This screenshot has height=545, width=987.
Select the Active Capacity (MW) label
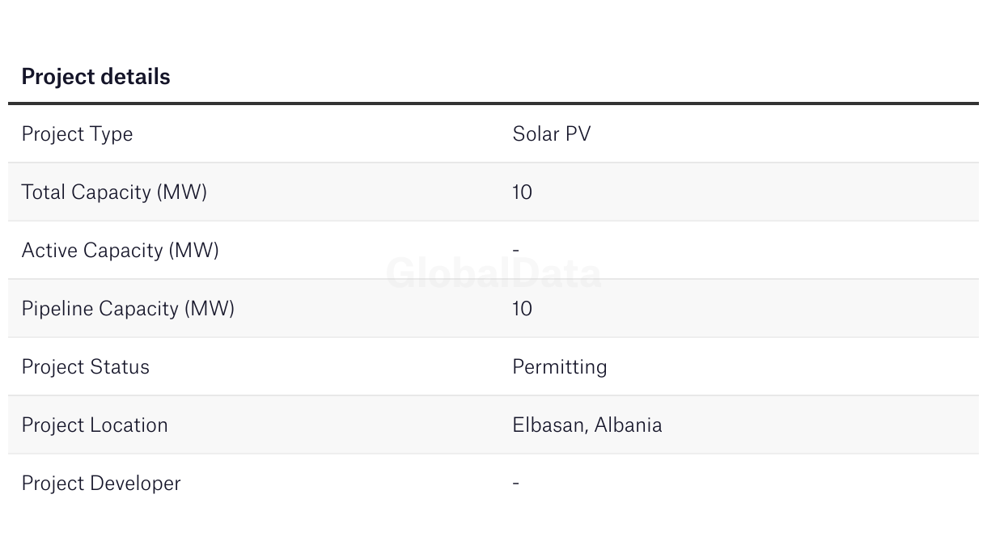point(120,251)
